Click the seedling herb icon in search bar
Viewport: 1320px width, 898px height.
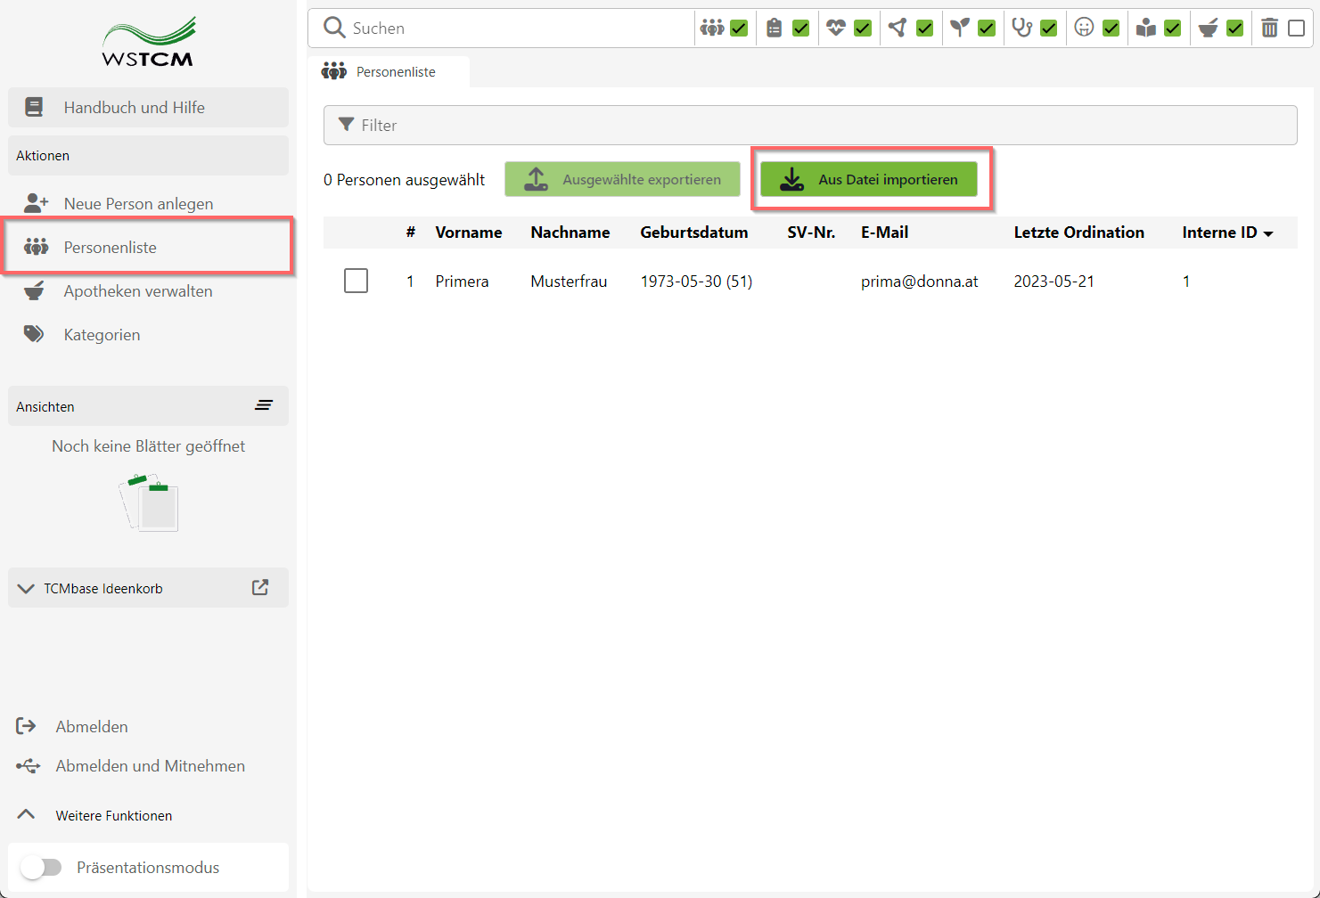[x=959, y=29]
